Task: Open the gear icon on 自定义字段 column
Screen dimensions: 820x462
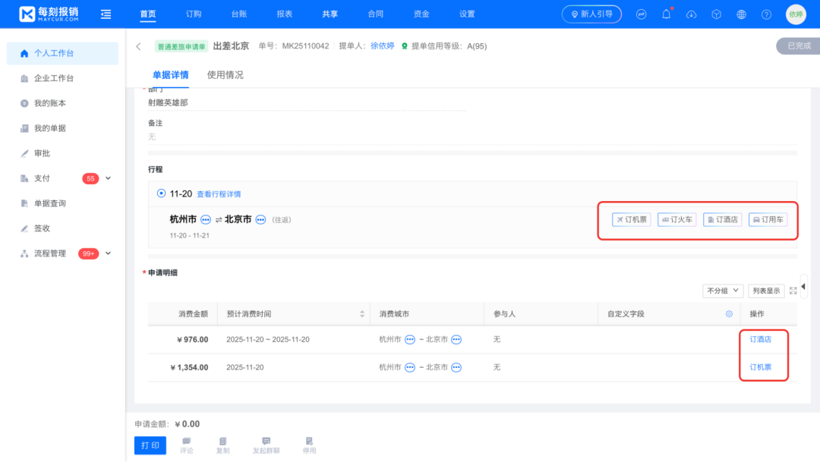Action: (727, 313)
